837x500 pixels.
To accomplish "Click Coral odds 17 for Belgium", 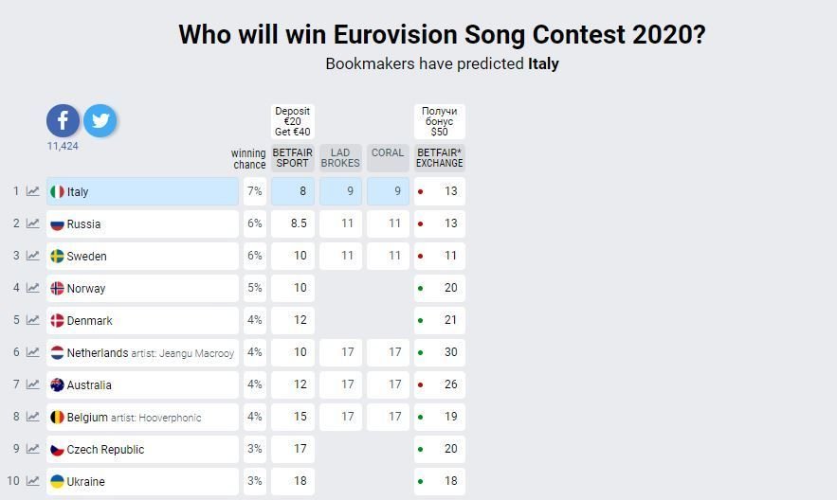I will coord(388,417).
